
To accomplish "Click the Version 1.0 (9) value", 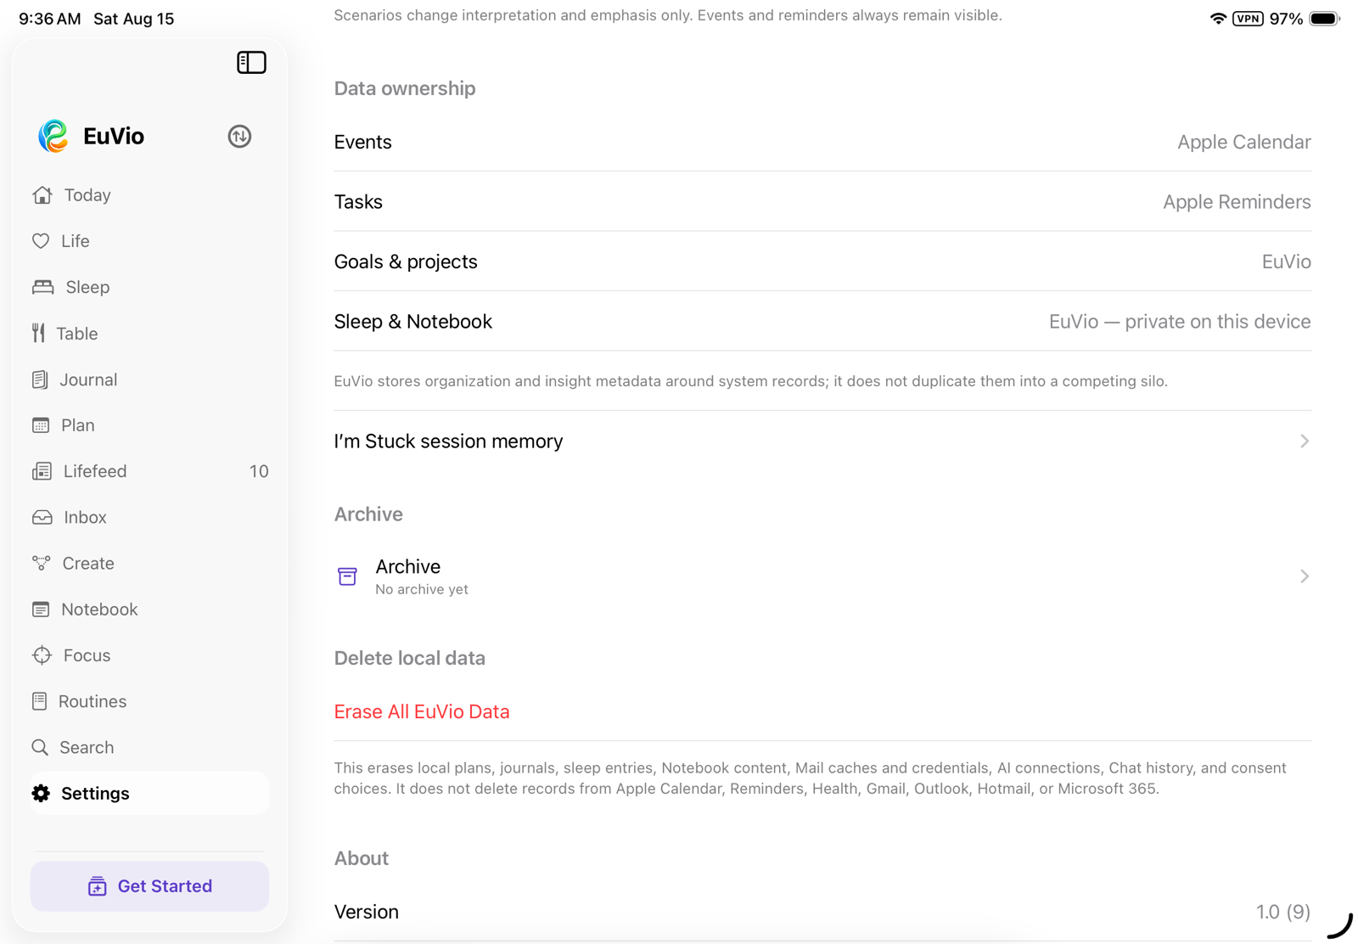I will point(1283,912).
